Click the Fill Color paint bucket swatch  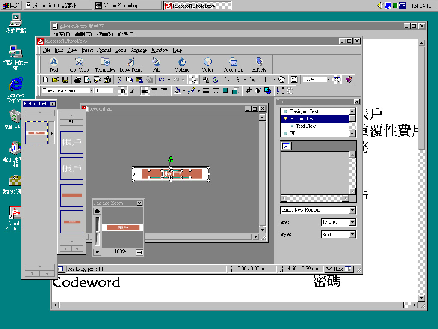[177, 91]
